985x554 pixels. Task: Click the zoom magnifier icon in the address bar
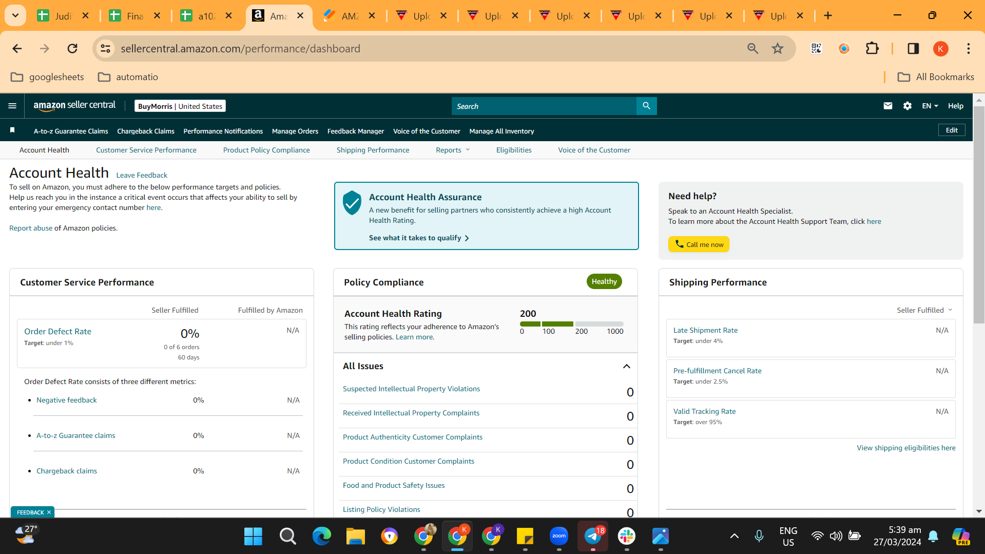(752, 49)
